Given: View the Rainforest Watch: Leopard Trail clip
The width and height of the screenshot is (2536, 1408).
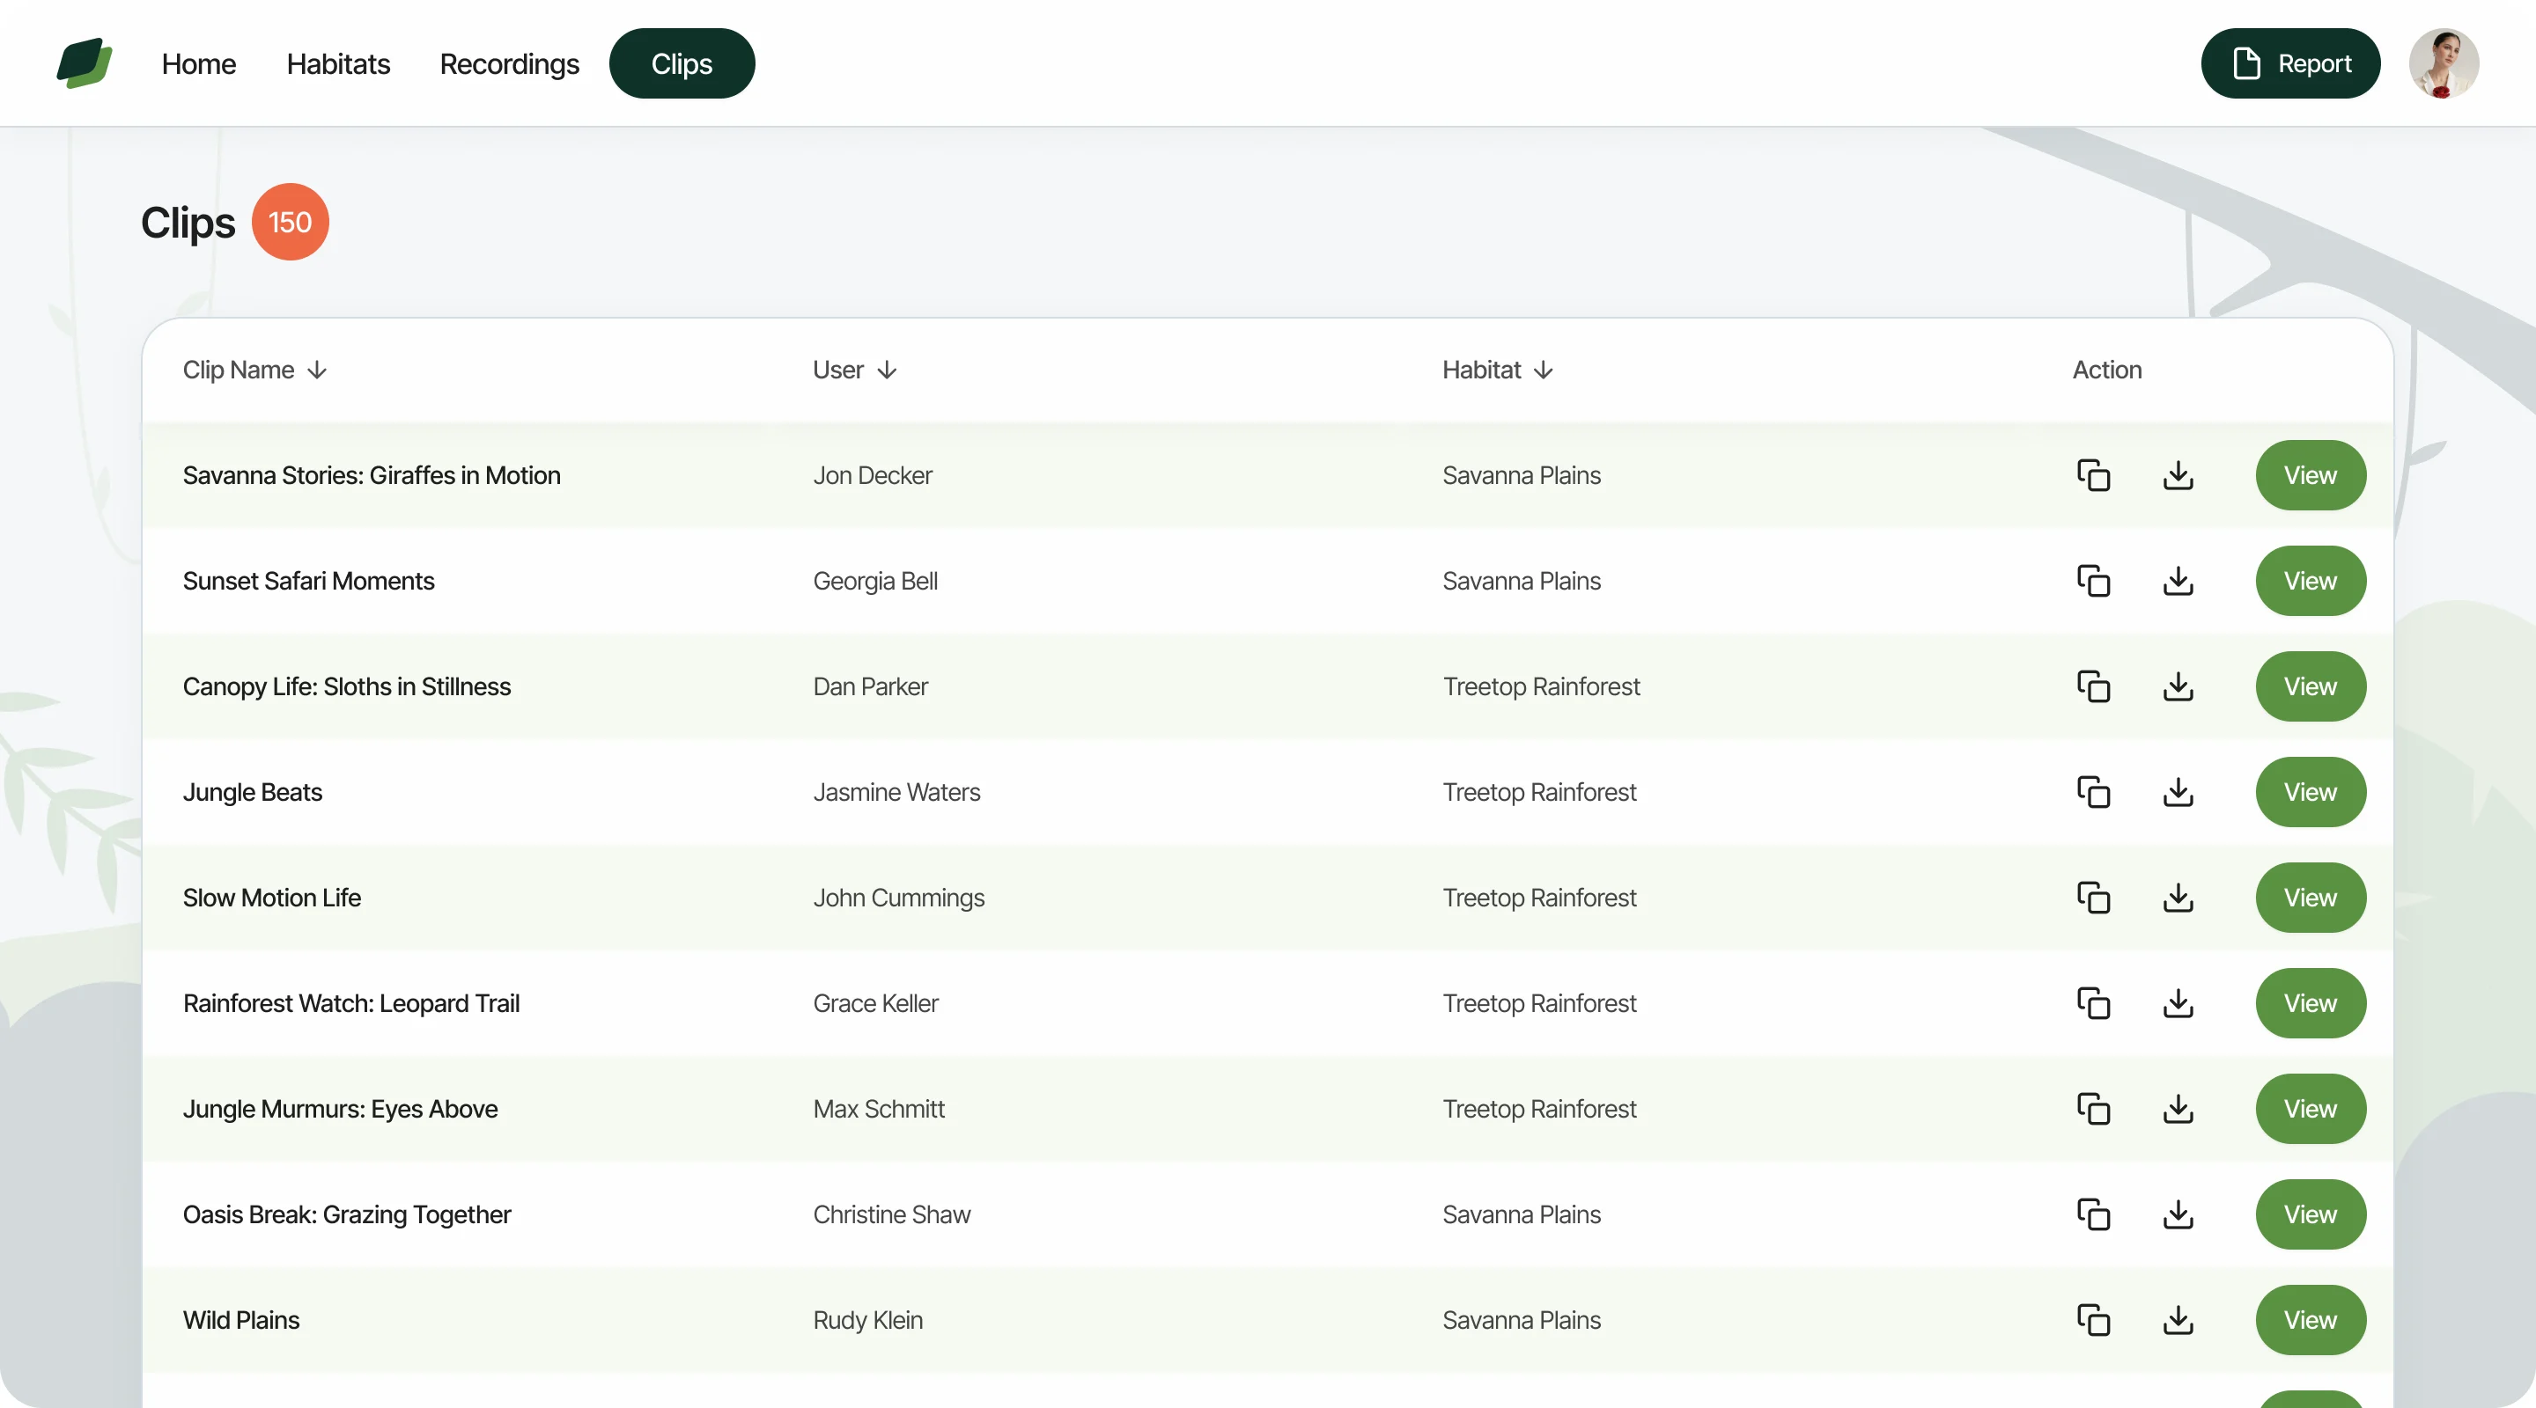Looking at the screenshot, I should coord(2310,1002).
